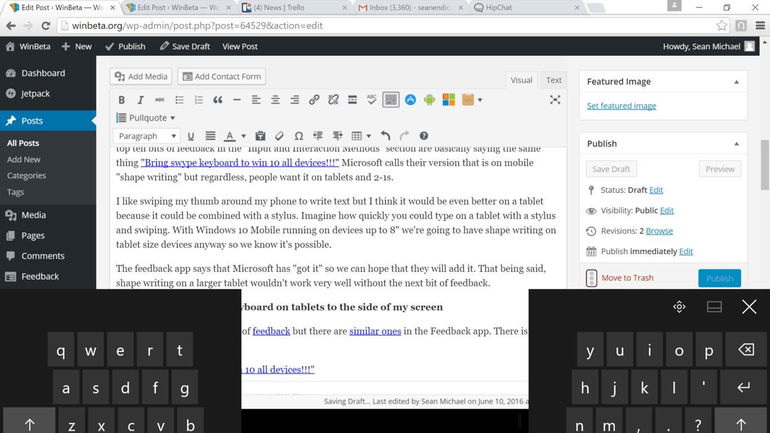Insert bulleted list
This screenshot has height=433, width=770.
pos(179,100)
